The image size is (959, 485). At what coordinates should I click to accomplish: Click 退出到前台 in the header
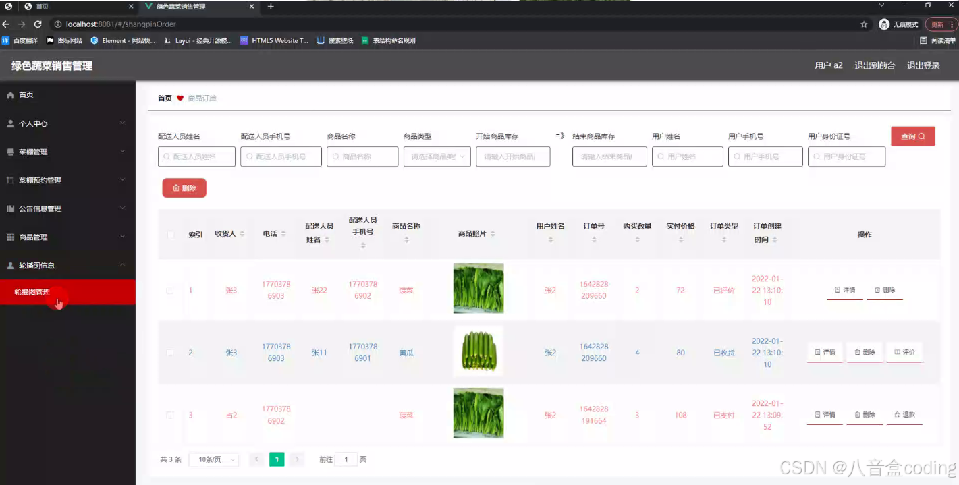[x=875, y=65]
